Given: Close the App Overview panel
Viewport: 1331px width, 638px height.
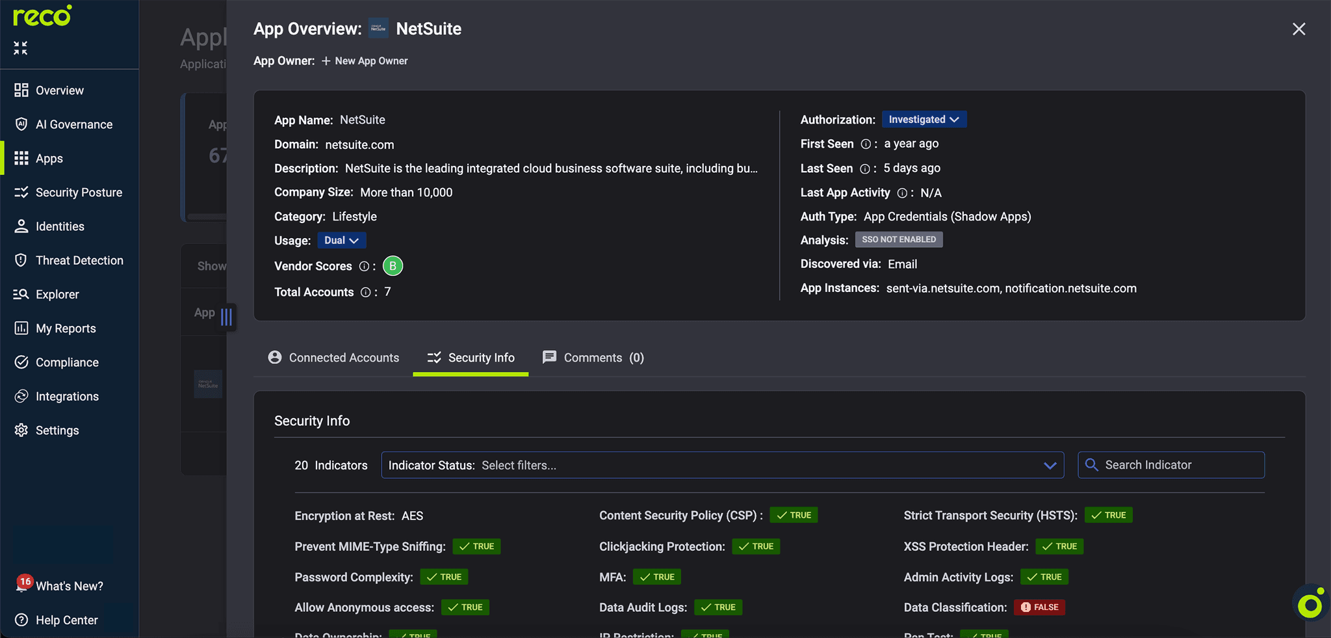Looking at the screenshot, I should pyautogui.click(x=1299, y=29).
